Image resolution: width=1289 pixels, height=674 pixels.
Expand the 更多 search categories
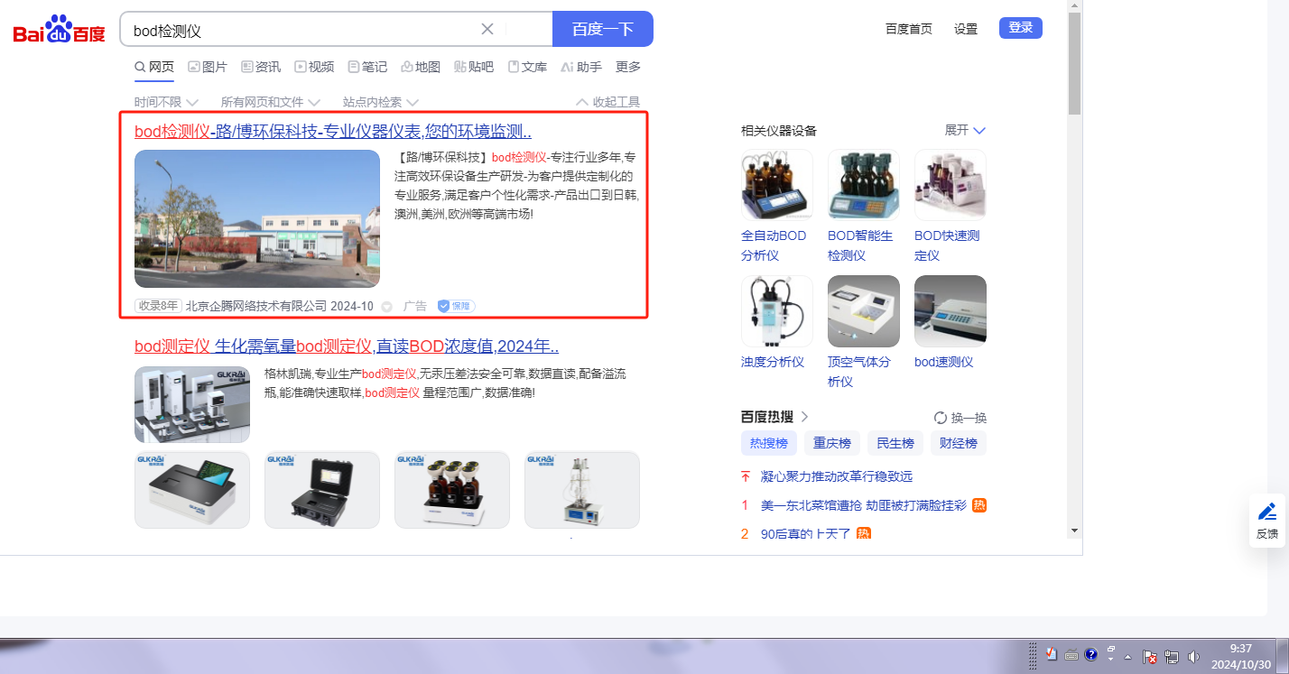click(628, 67)
